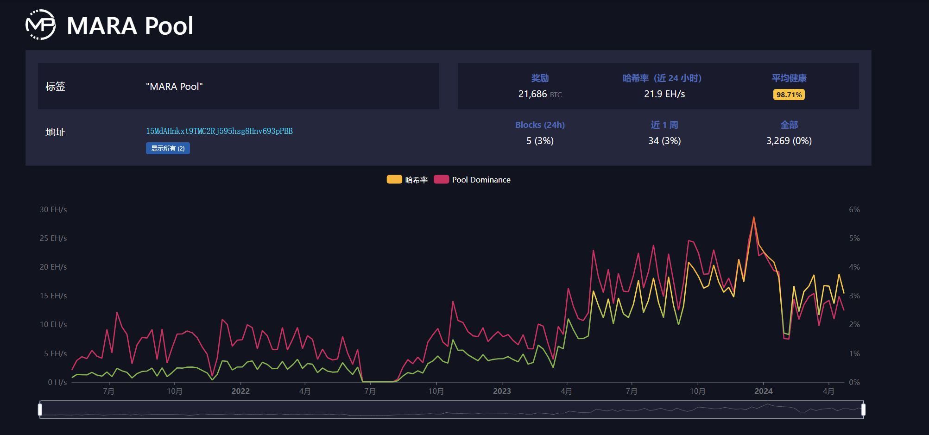Click the 98.71% average health badge
The width and height of the screenshot is (929, 435).
[789, 95]
